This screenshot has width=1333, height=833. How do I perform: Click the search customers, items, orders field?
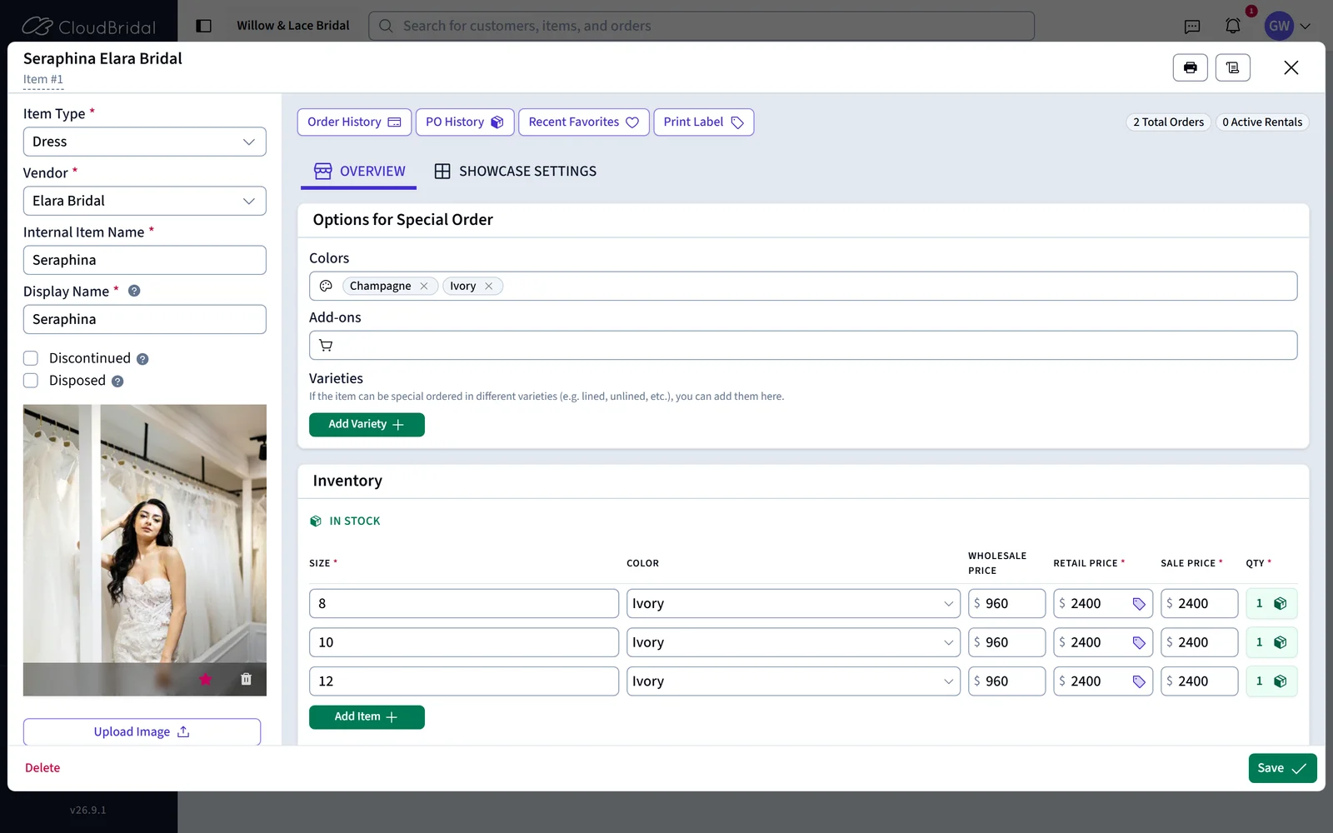pyautogui.click(x=701, y=26)
